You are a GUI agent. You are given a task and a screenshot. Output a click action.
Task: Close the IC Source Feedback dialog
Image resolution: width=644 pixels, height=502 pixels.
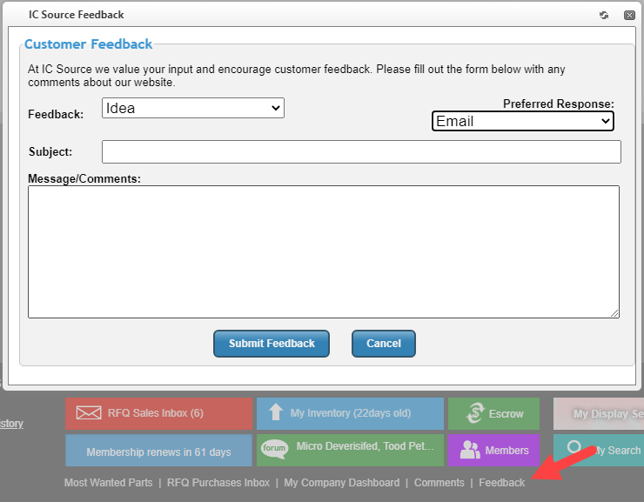coord(629,15)
